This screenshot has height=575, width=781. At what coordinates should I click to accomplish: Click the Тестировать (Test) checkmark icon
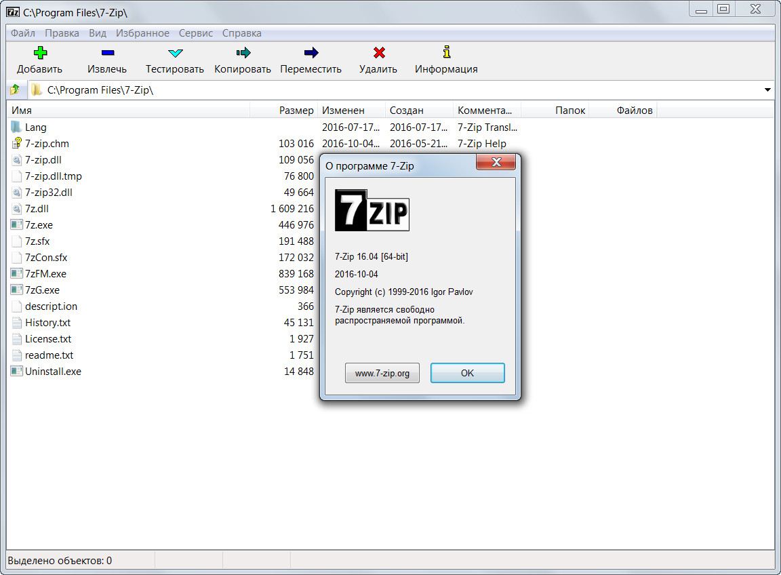[x=176, y=53]
